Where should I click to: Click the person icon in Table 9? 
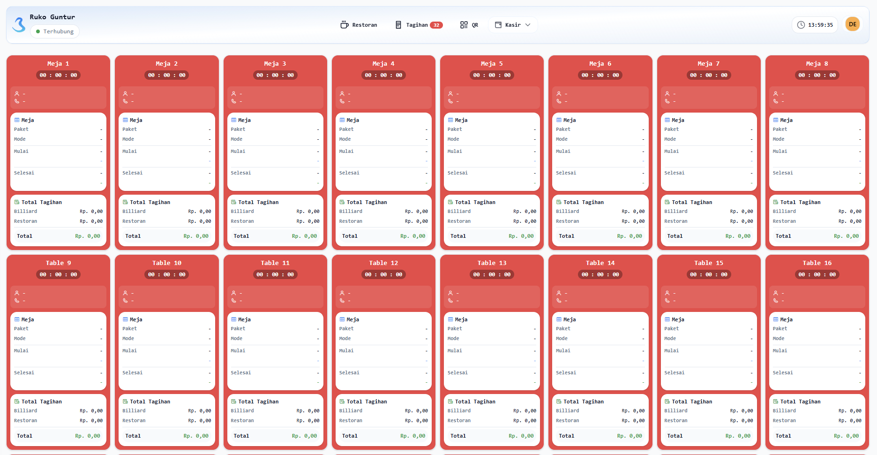click(17, 293)
